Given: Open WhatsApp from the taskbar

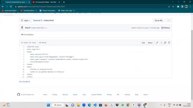Looking at the screenshot, I should [122, 105].
